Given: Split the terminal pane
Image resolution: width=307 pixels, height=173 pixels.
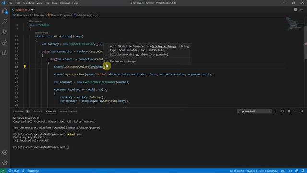Looking at the screenshot, I should click(x=283, y=111).
